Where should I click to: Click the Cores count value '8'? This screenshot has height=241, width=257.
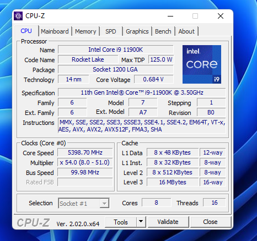coord(156,202)
